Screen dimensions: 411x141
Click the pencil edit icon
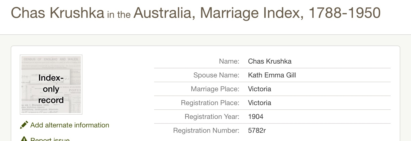[x=24, y=125]
